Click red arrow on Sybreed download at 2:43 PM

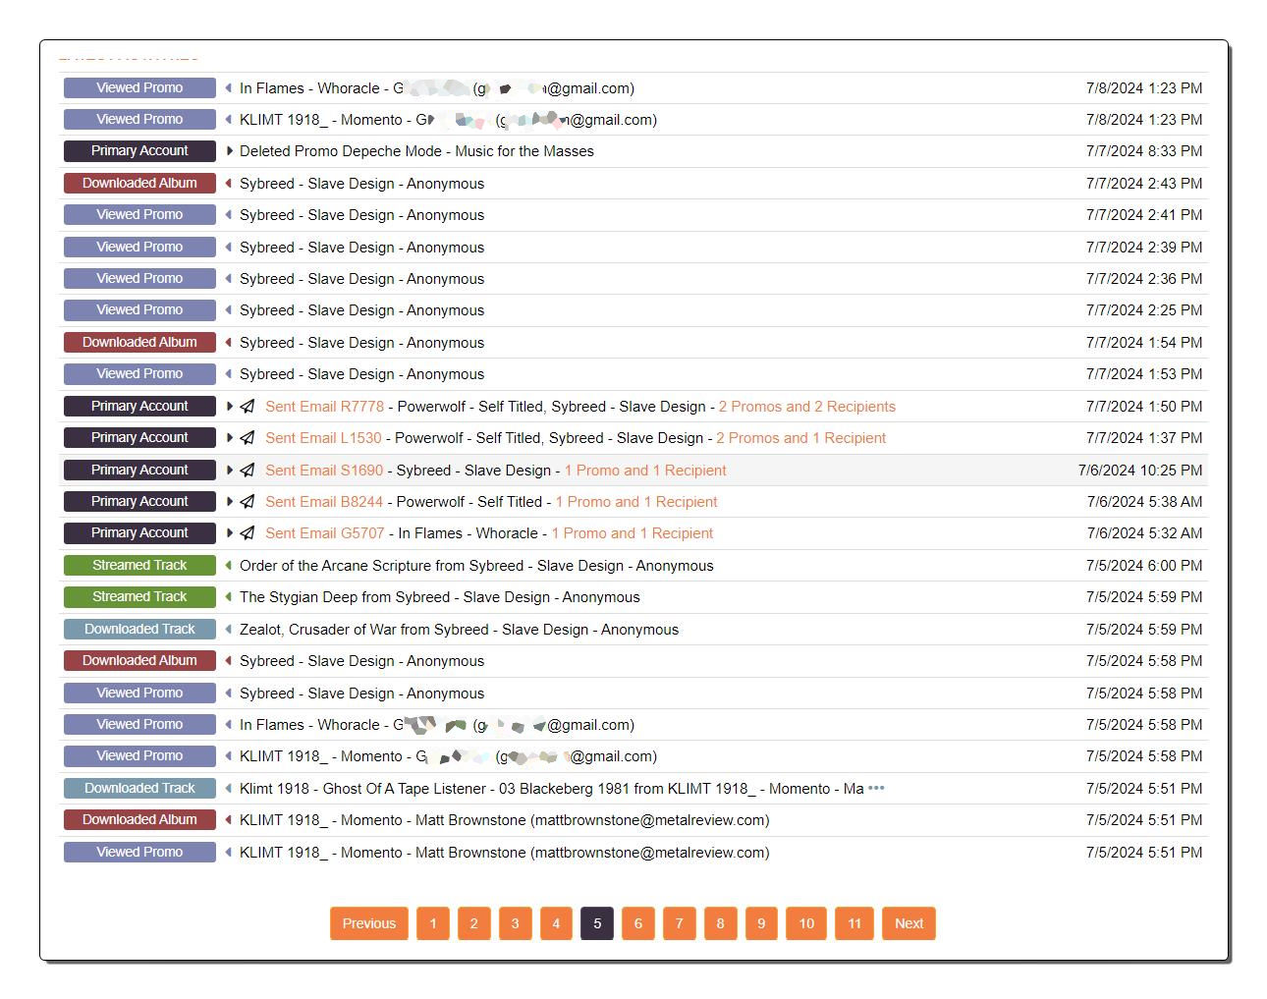point(229,184)
